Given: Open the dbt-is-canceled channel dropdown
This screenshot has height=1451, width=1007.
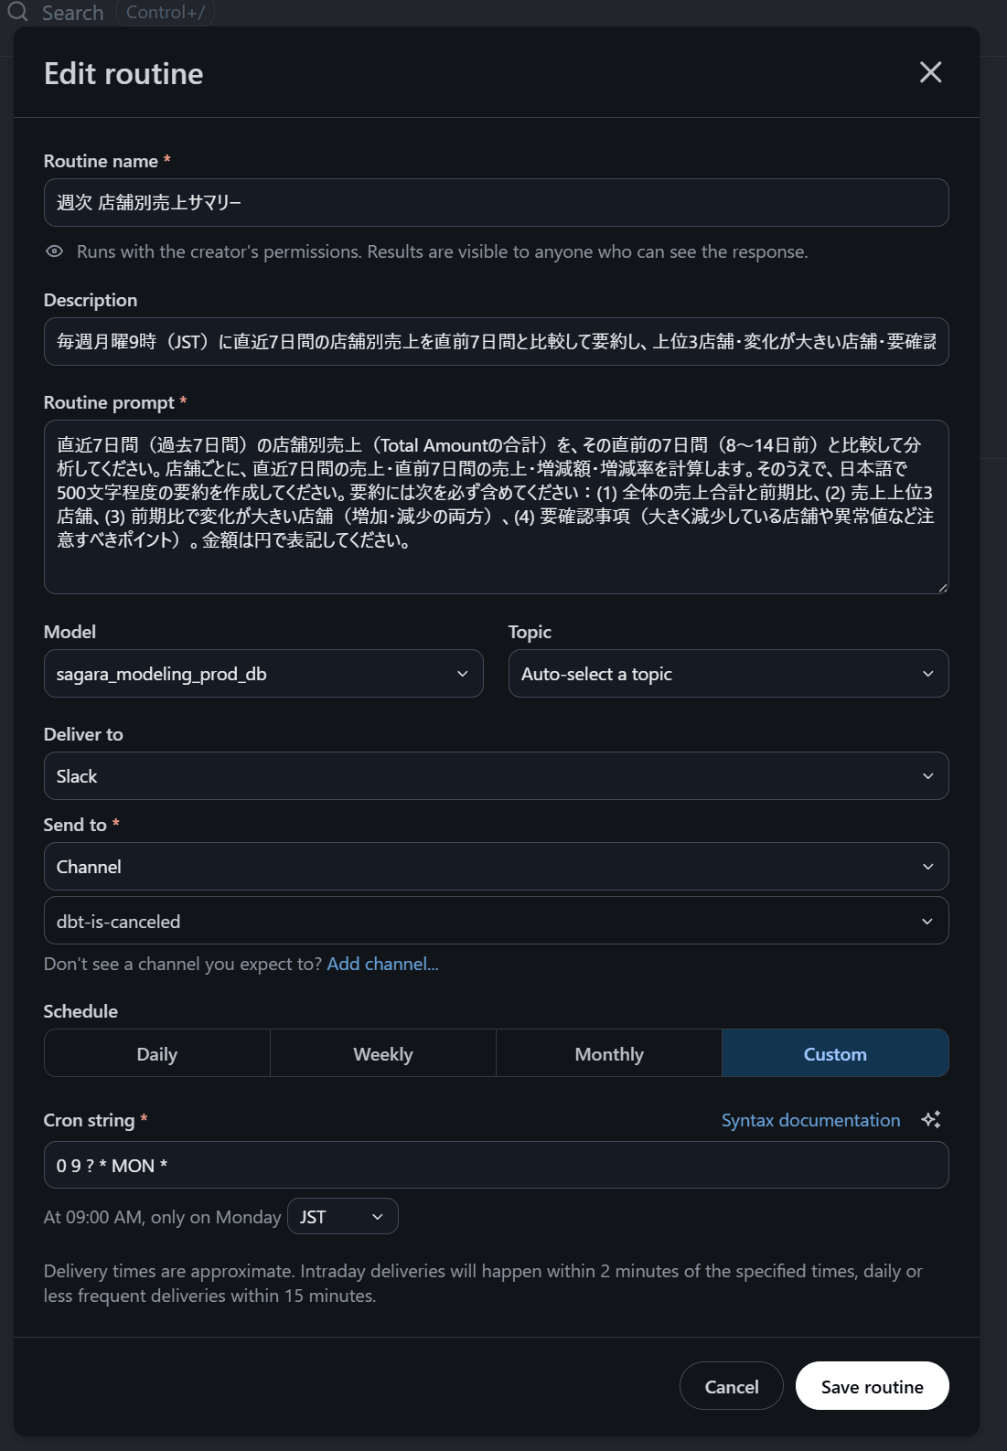Looking at the screenshot, I should (x=496, y=921).
